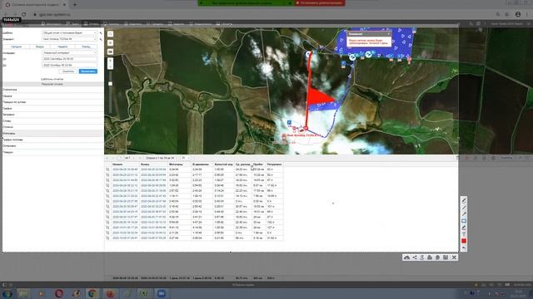Open the Шаблоны отчетов section

click(52, 79)
